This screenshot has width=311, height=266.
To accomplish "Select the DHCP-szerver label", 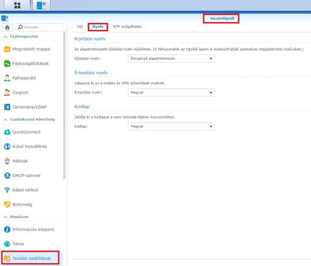I will point(27,175).
